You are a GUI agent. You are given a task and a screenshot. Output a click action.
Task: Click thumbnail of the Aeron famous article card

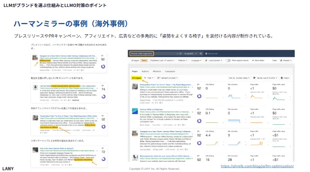point(35,150)
